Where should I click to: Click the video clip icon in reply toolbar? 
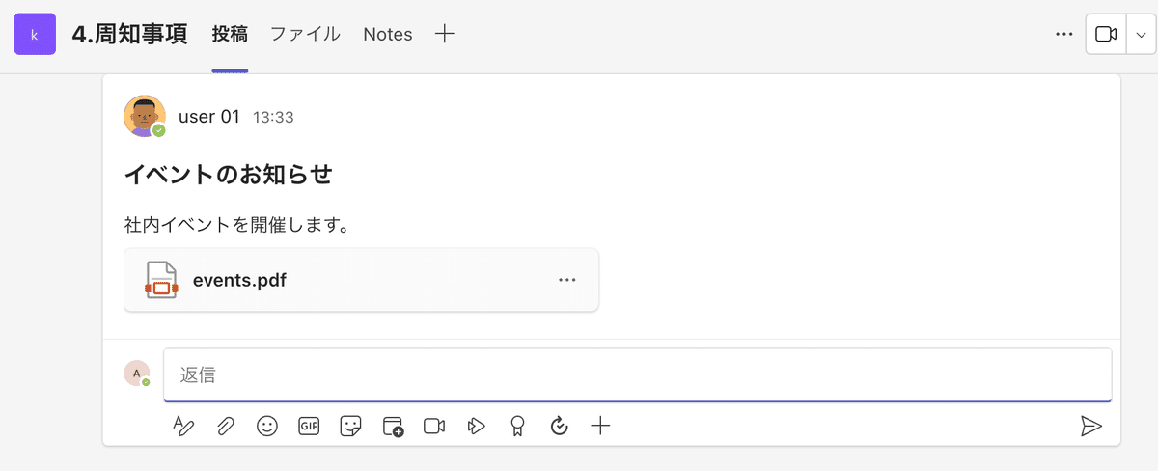434,426
